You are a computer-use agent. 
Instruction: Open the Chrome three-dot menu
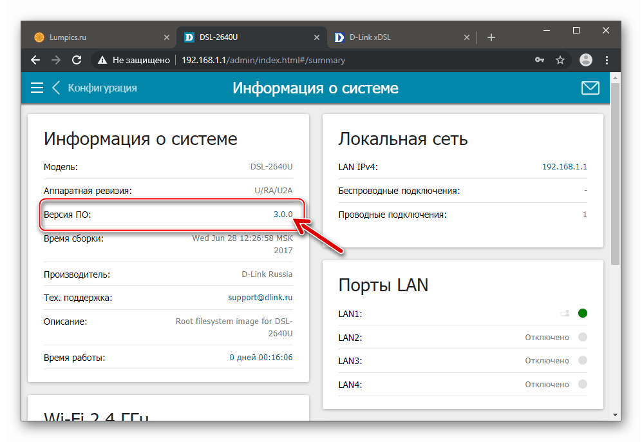click(607, 60)
